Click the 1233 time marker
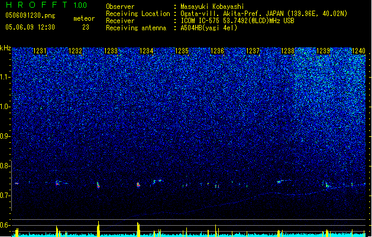372x237 pixels. point(111,51)
